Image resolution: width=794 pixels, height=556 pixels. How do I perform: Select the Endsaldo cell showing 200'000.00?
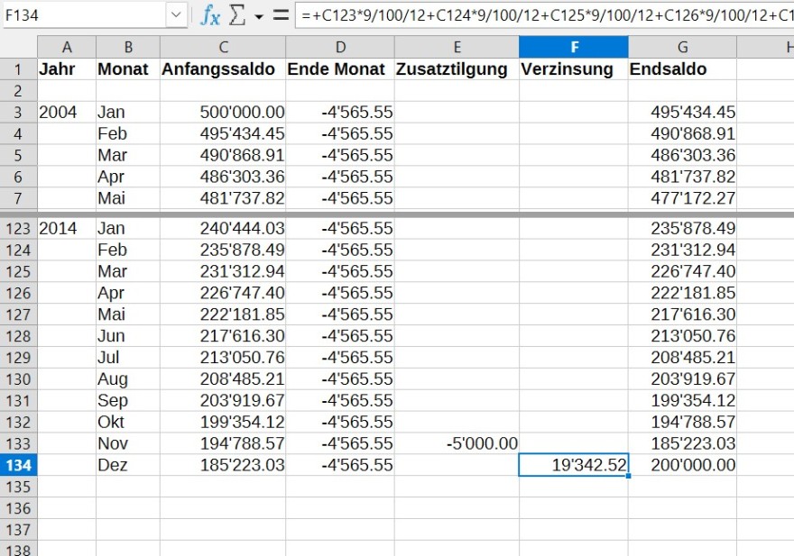coord(682,465)
